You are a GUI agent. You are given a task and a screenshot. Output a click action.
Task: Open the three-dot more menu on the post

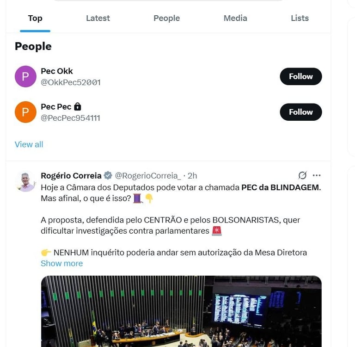click(317, 175)
